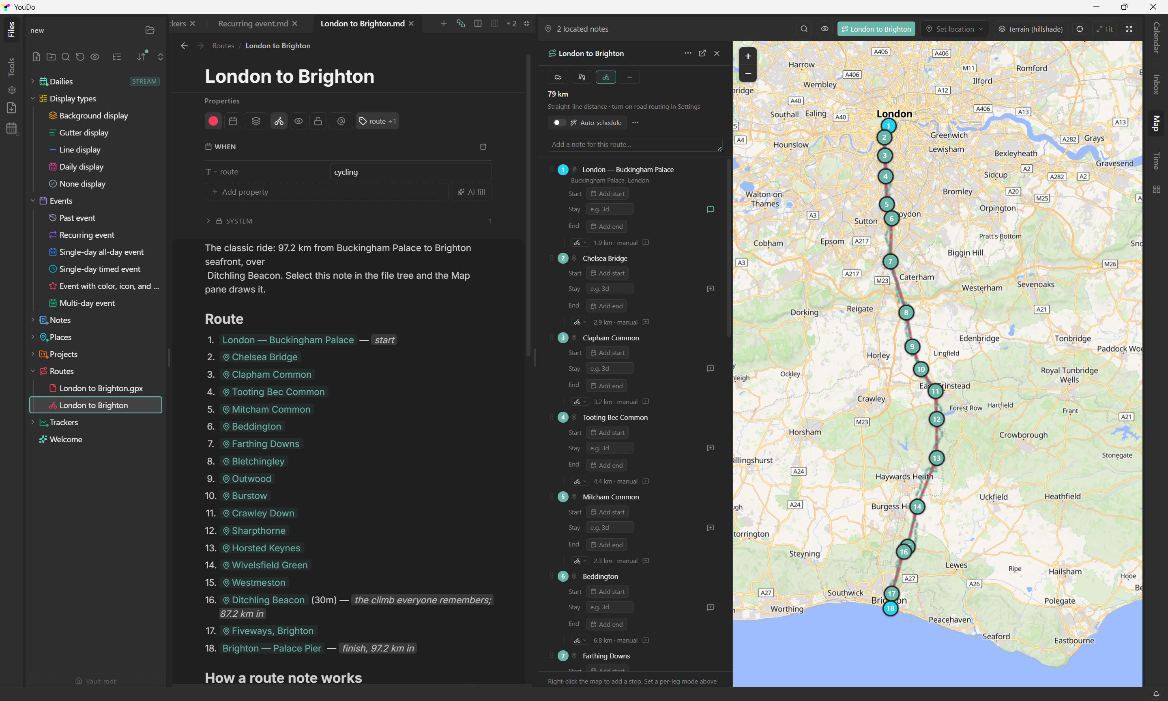Zoom in on the map
1168x701 pixels.
(748, 56)
